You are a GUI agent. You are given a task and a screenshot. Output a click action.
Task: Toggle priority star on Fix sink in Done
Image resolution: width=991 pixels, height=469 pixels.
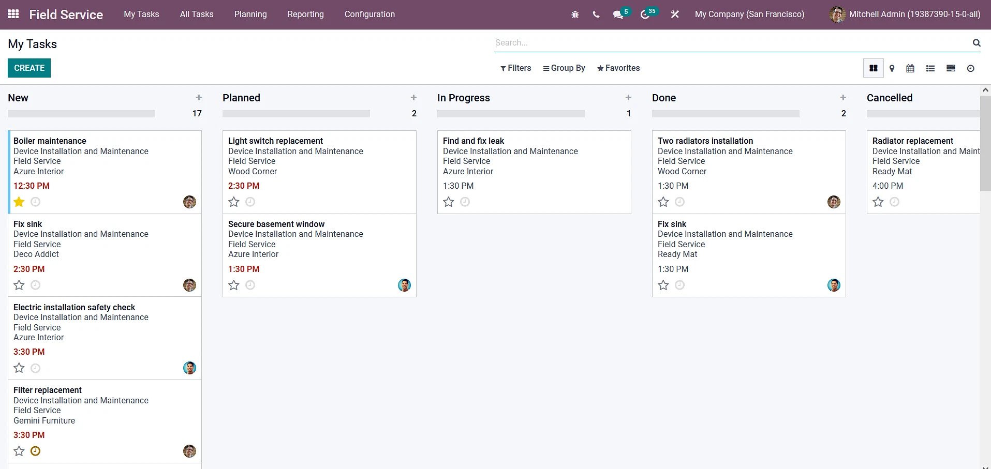pyautogui.click(x=663, y=285)
